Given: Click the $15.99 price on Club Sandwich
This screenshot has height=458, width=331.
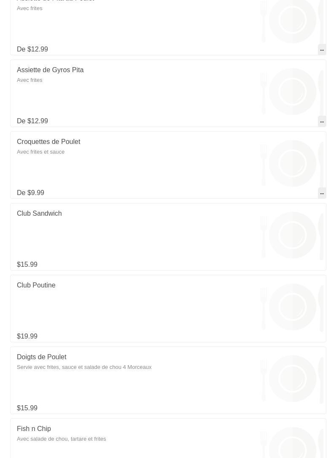Looking at the screenshot, I should pos(27,264).
